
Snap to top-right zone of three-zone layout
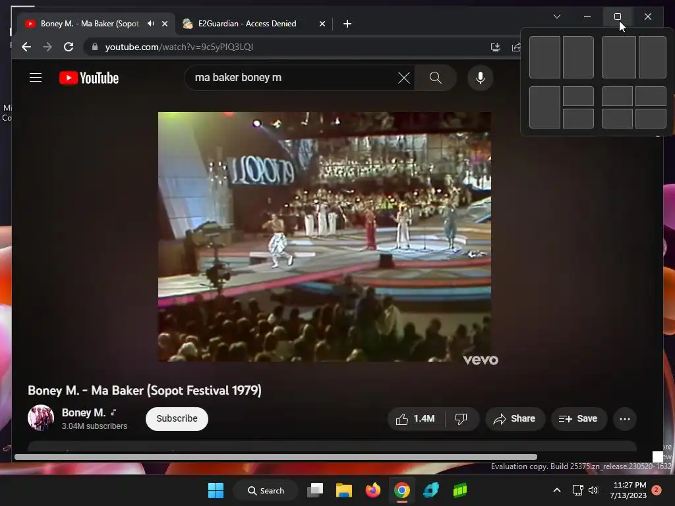click(578, 96)
